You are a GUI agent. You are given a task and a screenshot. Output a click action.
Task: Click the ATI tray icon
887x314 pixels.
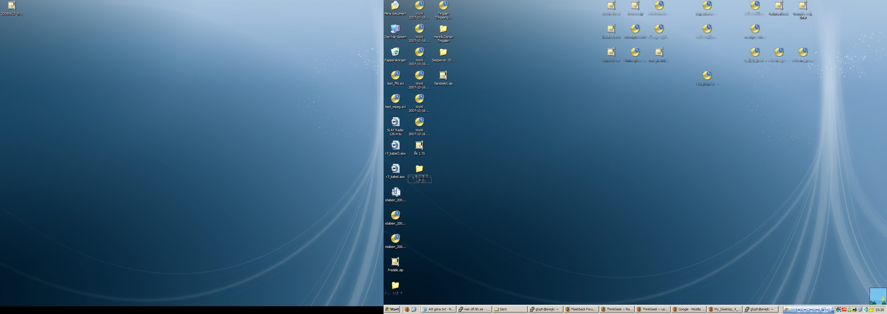(x=844, y=310)
